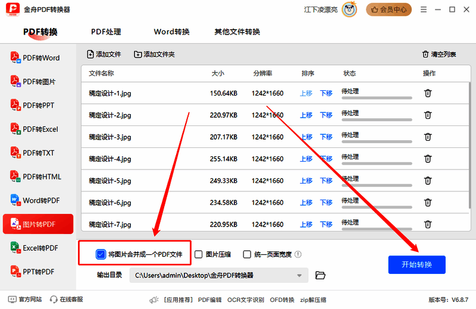Image resolution: width=476 pixels, height=309 pixels.
Task: Click size value 249.33KB
Action: [x=224, y=181]
